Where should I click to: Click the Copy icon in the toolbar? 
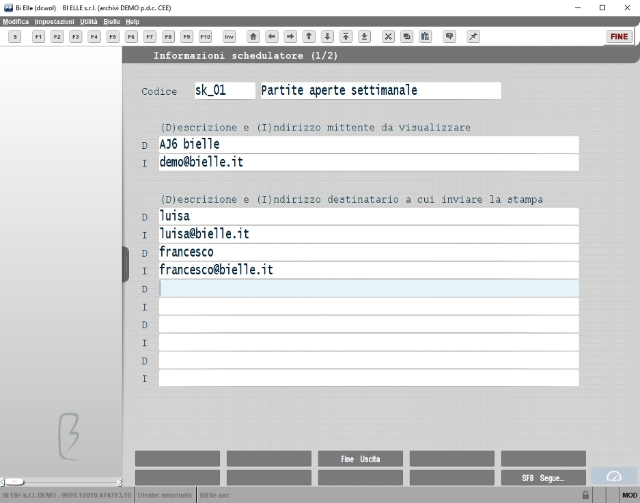406,37
